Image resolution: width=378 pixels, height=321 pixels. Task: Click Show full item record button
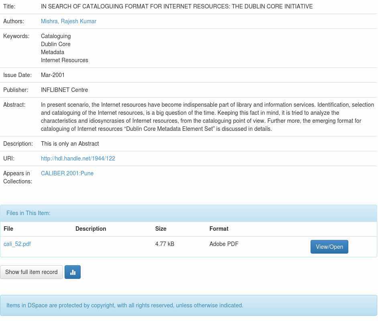pos(31,272)
